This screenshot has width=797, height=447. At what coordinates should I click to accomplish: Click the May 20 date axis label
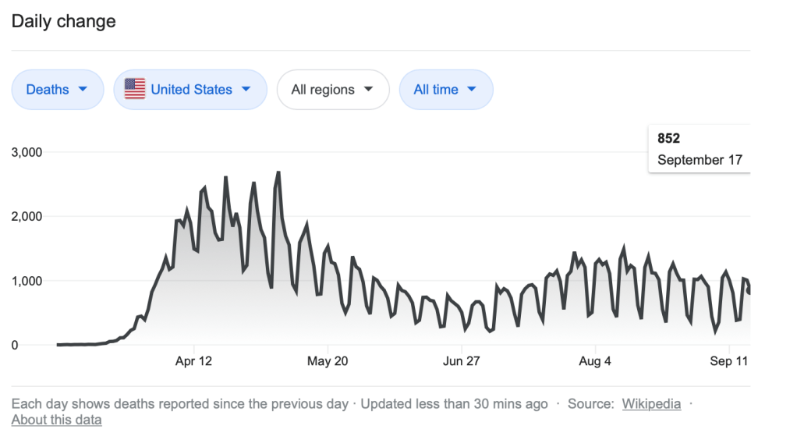329,361
